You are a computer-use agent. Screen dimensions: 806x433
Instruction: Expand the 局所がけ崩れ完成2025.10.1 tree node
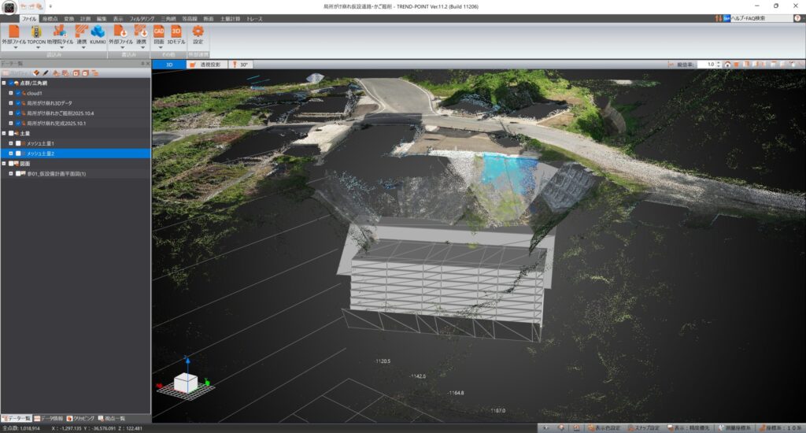pyautogui.click(x=10, y=124)
